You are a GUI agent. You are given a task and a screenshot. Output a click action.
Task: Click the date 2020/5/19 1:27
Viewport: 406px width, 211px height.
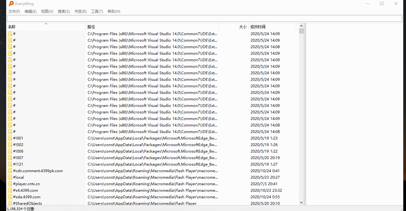264,164
